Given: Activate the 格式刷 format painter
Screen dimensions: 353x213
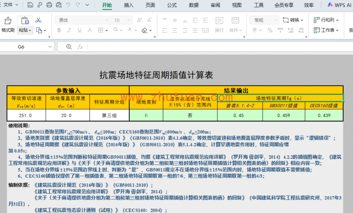Looking at the screenshot, I should (x=8, y=25).
